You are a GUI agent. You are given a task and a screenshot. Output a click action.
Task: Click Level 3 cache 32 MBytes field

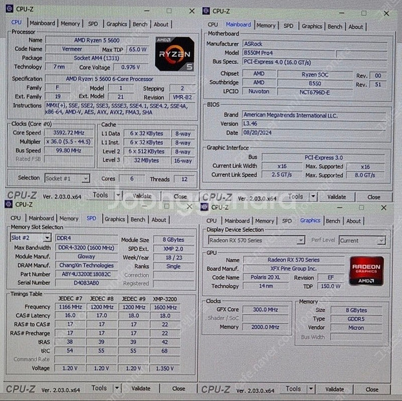tap(146, 160)
